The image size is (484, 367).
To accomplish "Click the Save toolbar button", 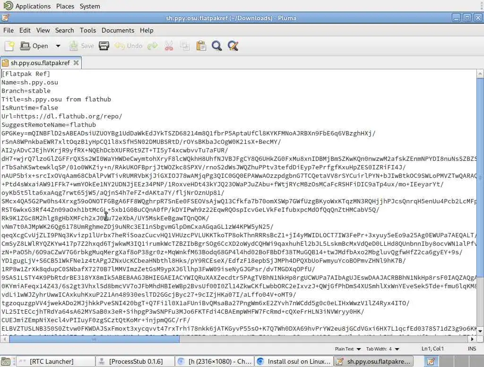I will [x=81, y=46].
